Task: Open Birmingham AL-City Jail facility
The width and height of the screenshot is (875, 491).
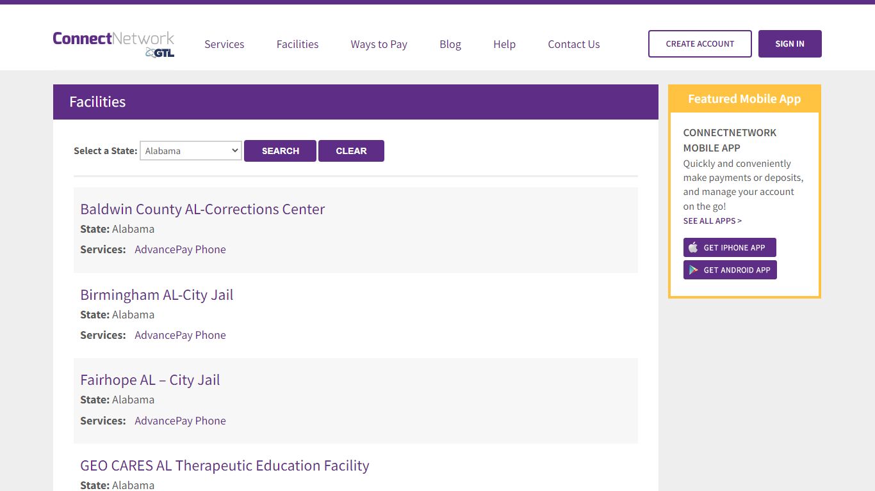Action: (x=156, y=295)
